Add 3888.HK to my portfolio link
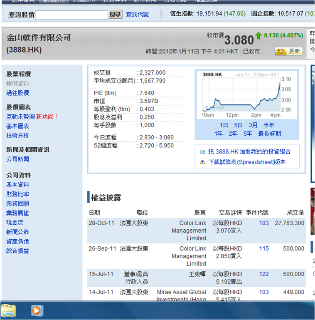Image resolution: width=315 pixels, height=320 pixels. click(249, 151)
